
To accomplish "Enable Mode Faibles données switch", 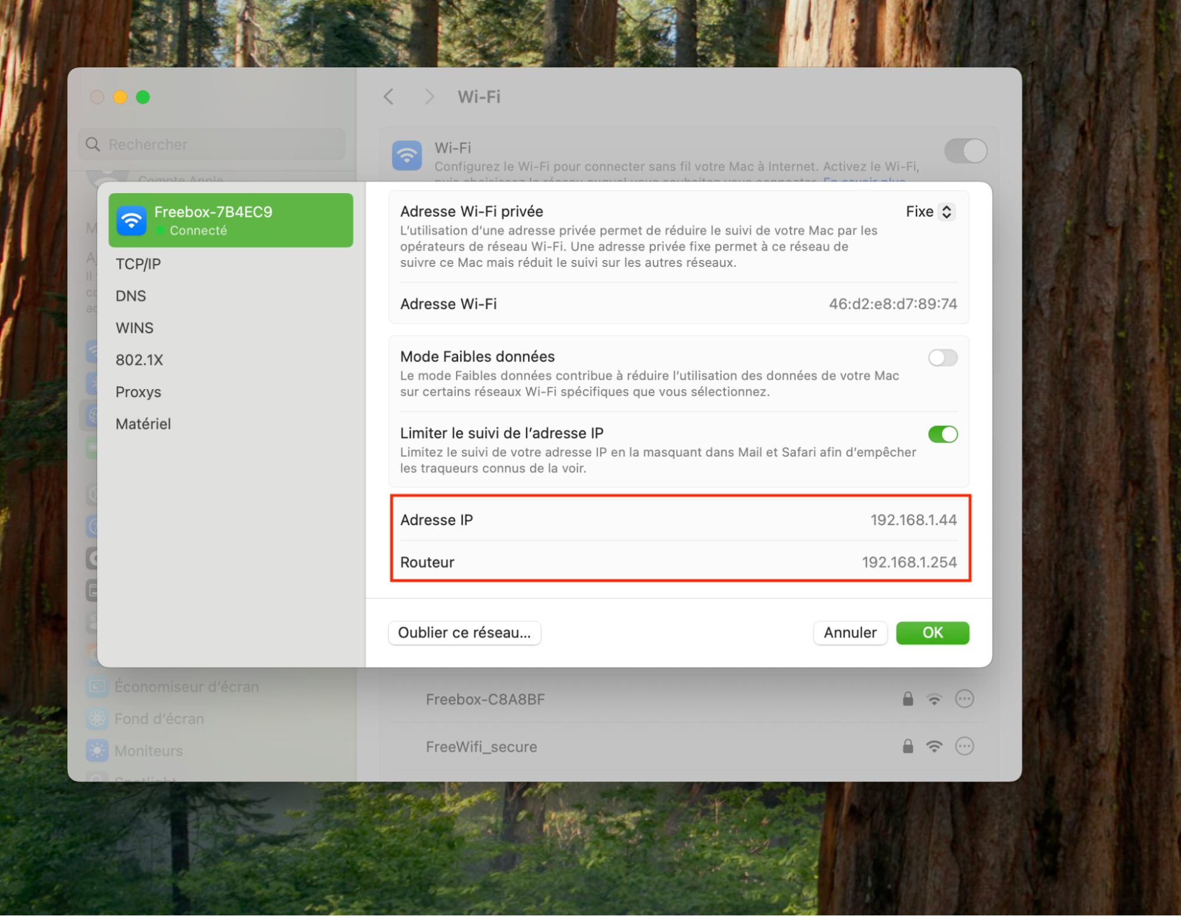I will click(x=942, y=358).
